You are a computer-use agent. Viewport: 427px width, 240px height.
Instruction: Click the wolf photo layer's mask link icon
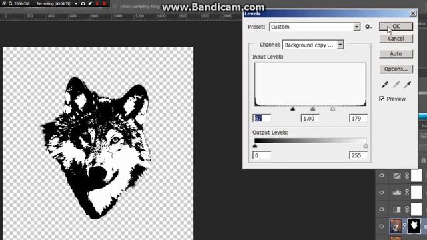point(405,226)
